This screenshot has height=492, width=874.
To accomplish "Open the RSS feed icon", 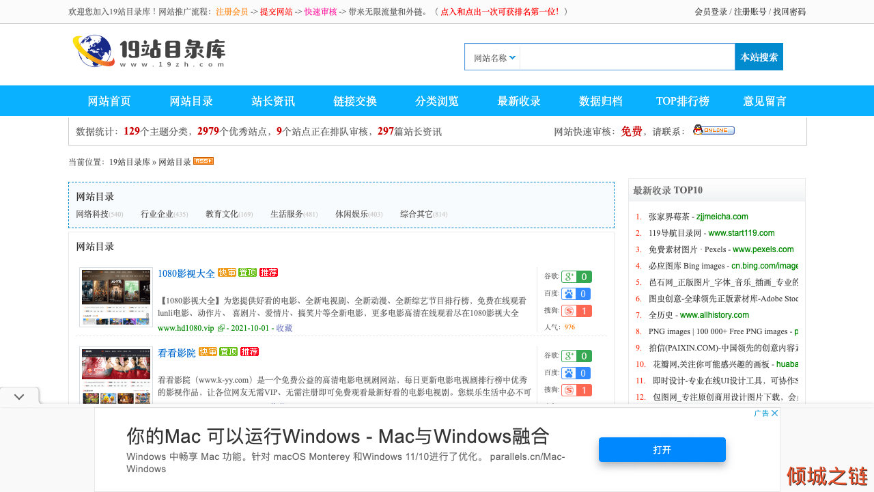I will click(x=203, y=161).
